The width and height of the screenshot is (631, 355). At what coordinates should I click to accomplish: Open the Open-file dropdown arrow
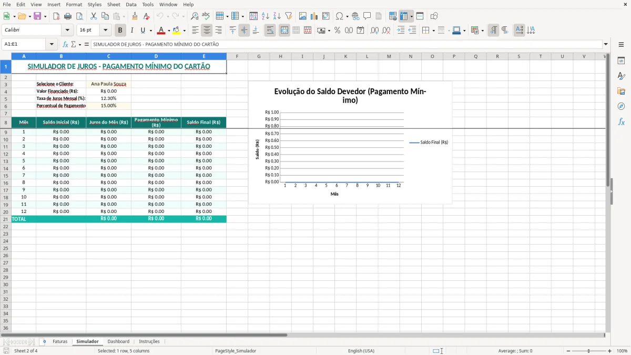click(29, 16)
